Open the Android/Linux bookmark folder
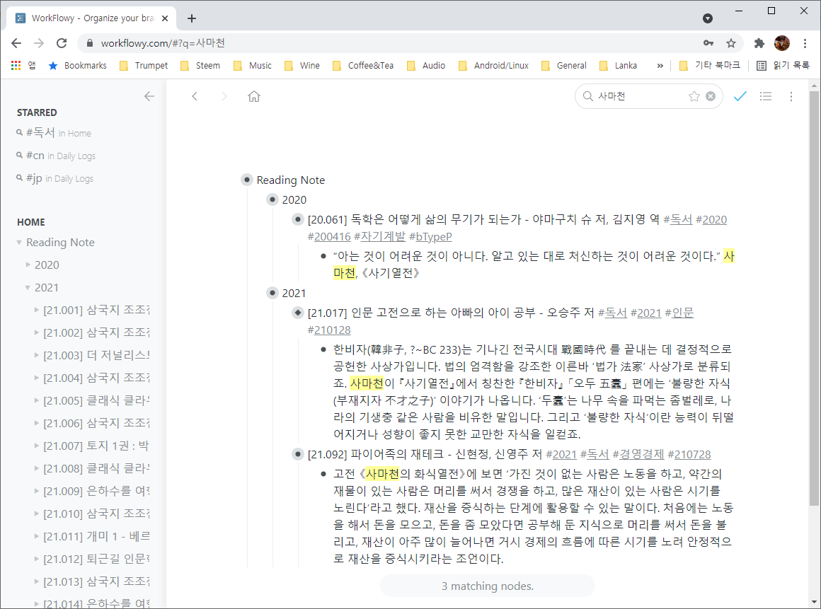 point(493,65)
